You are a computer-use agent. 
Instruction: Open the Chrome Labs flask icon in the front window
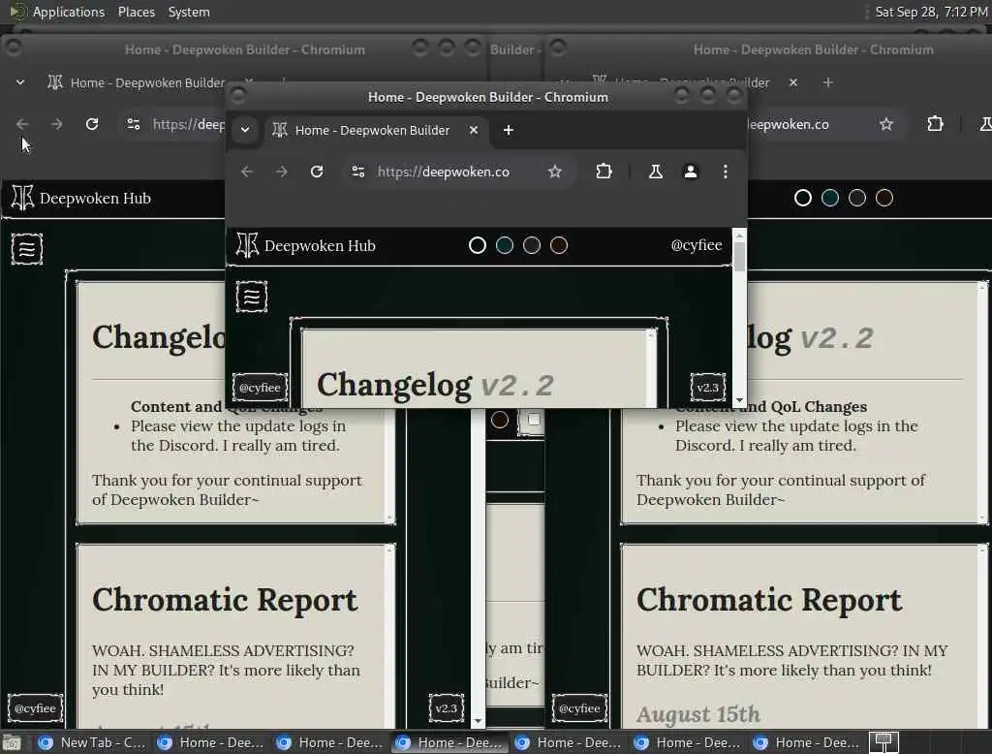[656, 172]
